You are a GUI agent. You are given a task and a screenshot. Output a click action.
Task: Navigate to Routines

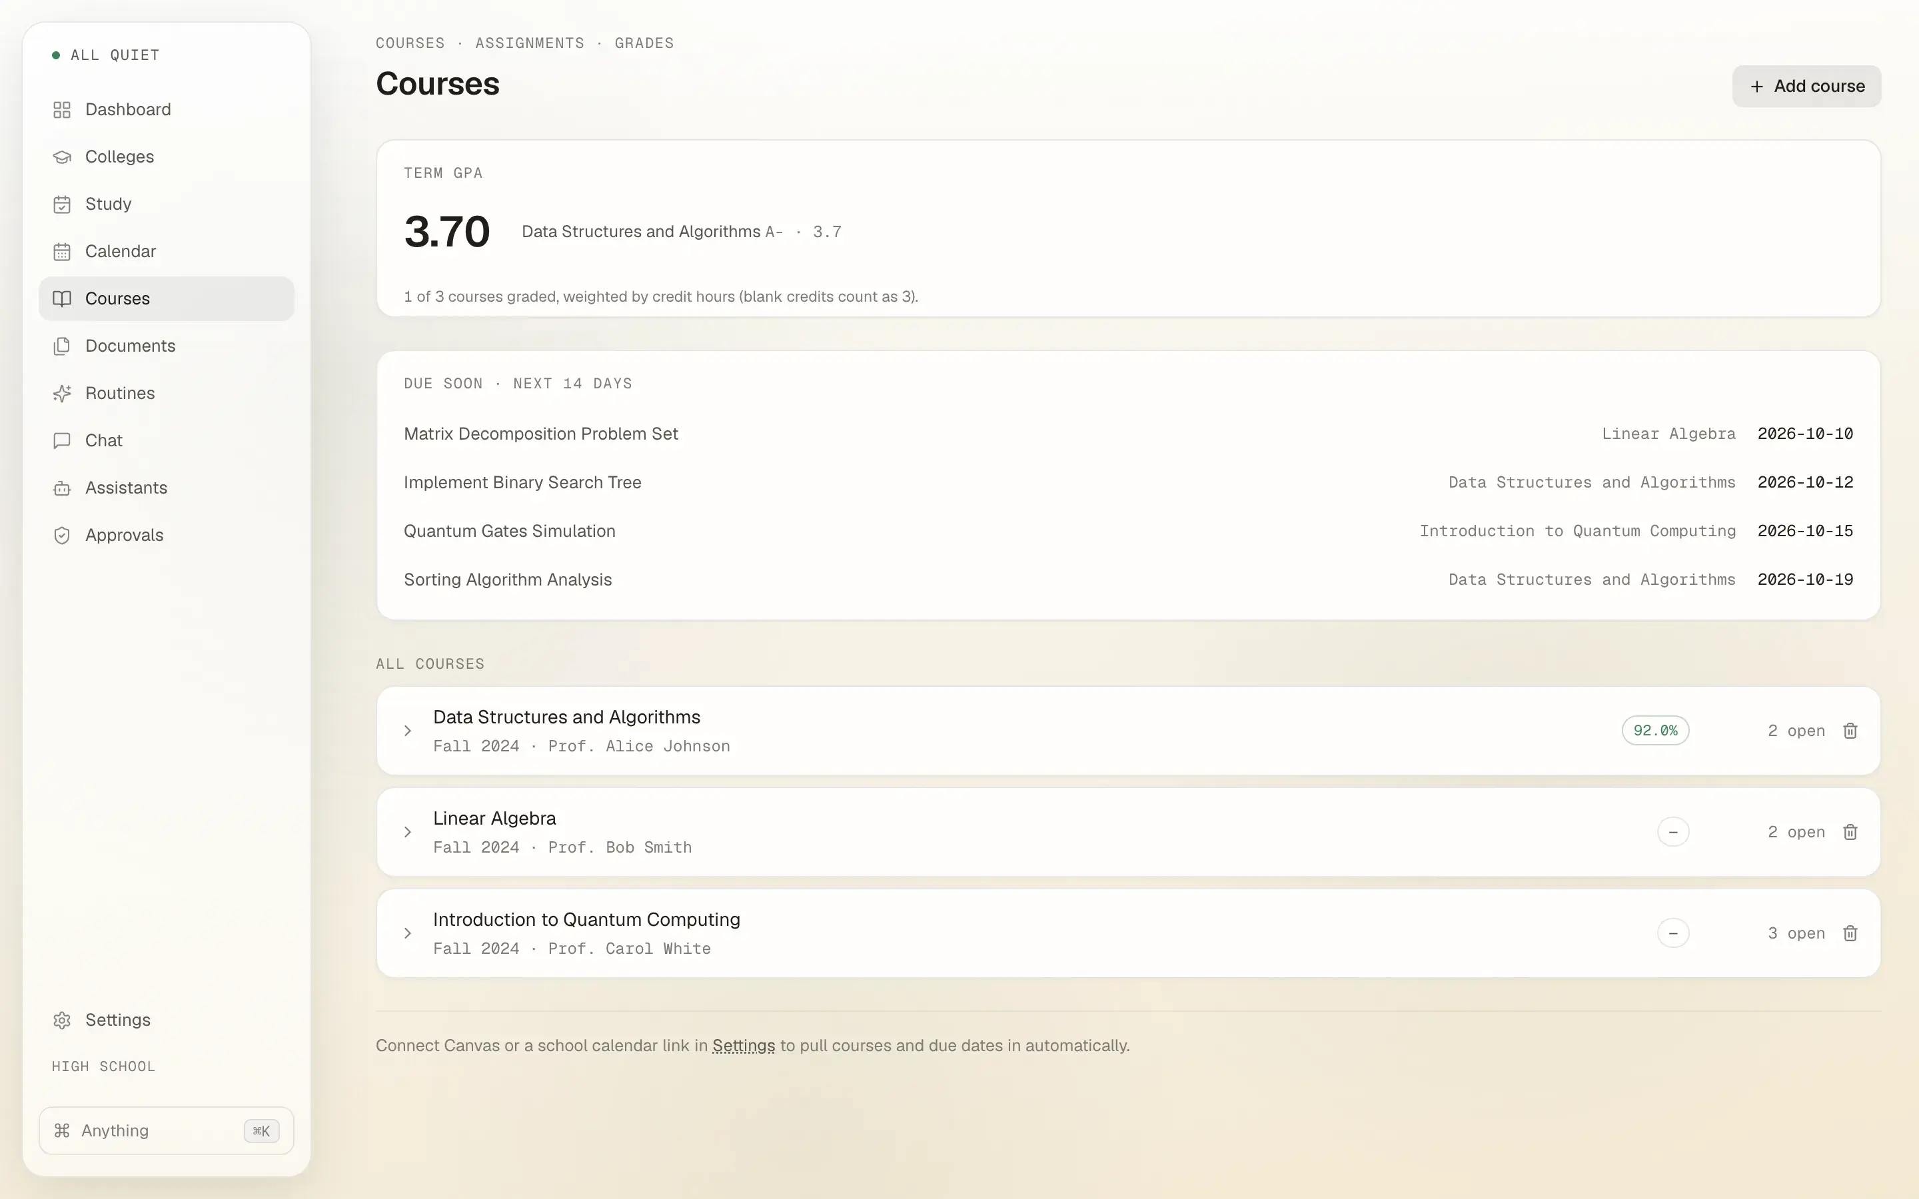(x=167, y=393)
